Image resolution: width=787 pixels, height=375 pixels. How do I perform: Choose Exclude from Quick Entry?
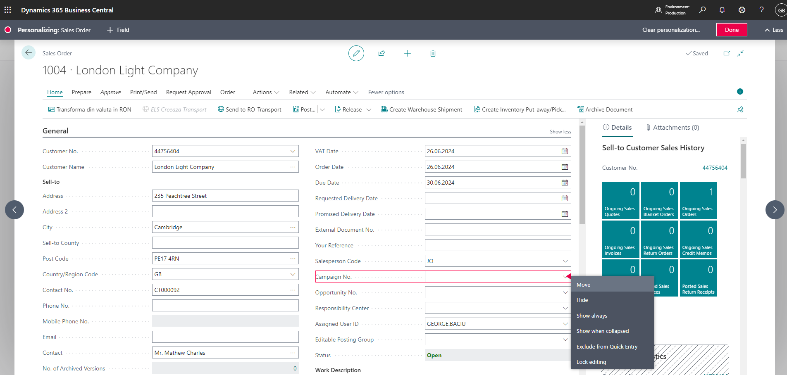click(613, 347)
